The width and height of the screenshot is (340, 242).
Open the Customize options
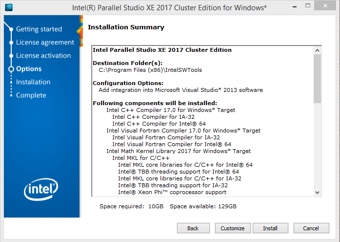[232, 228]
